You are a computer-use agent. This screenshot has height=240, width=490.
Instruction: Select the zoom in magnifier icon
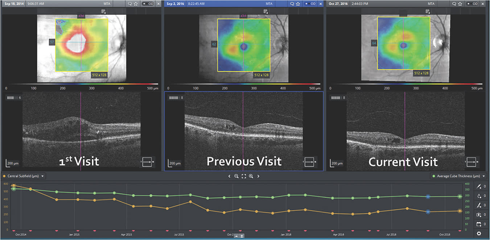pyautogui.click(x=251, y=176)
